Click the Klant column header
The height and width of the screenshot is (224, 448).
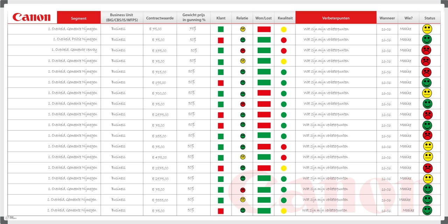221,18
